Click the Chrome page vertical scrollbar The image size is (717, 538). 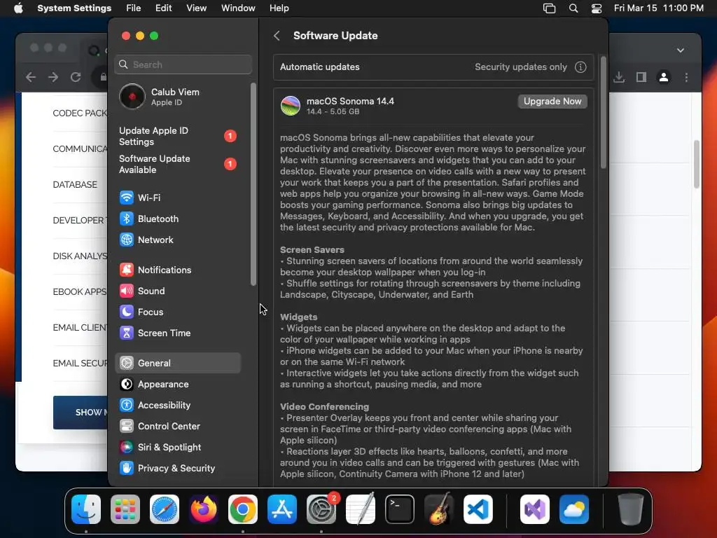pyautogui.click(x=697, y=164)
